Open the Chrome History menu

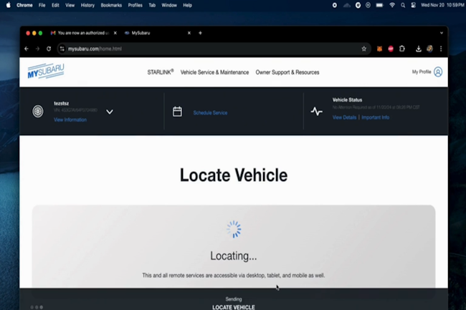pyautogui.click(x=87, y=5)
